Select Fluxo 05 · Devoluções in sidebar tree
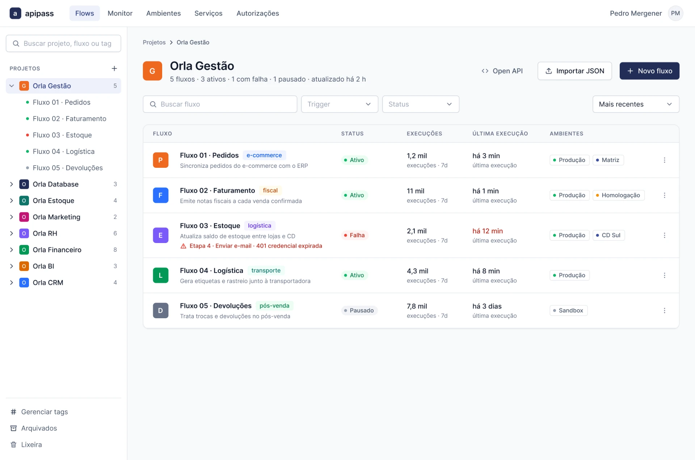 (68, 168)
